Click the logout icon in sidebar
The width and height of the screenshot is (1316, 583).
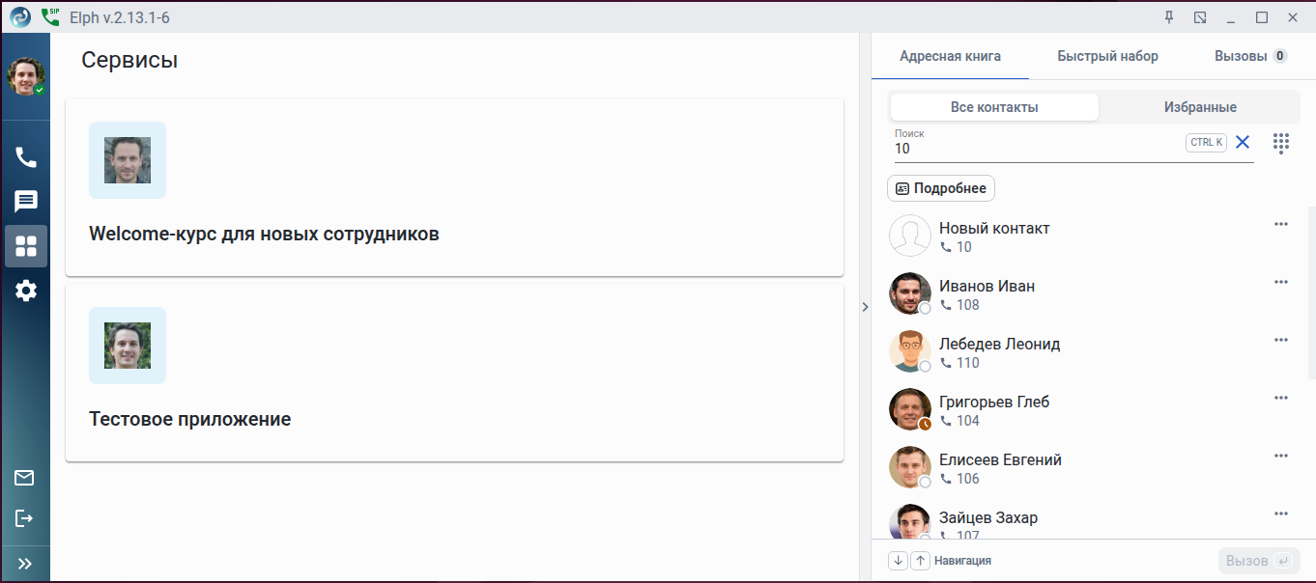[x=24, y=519]
